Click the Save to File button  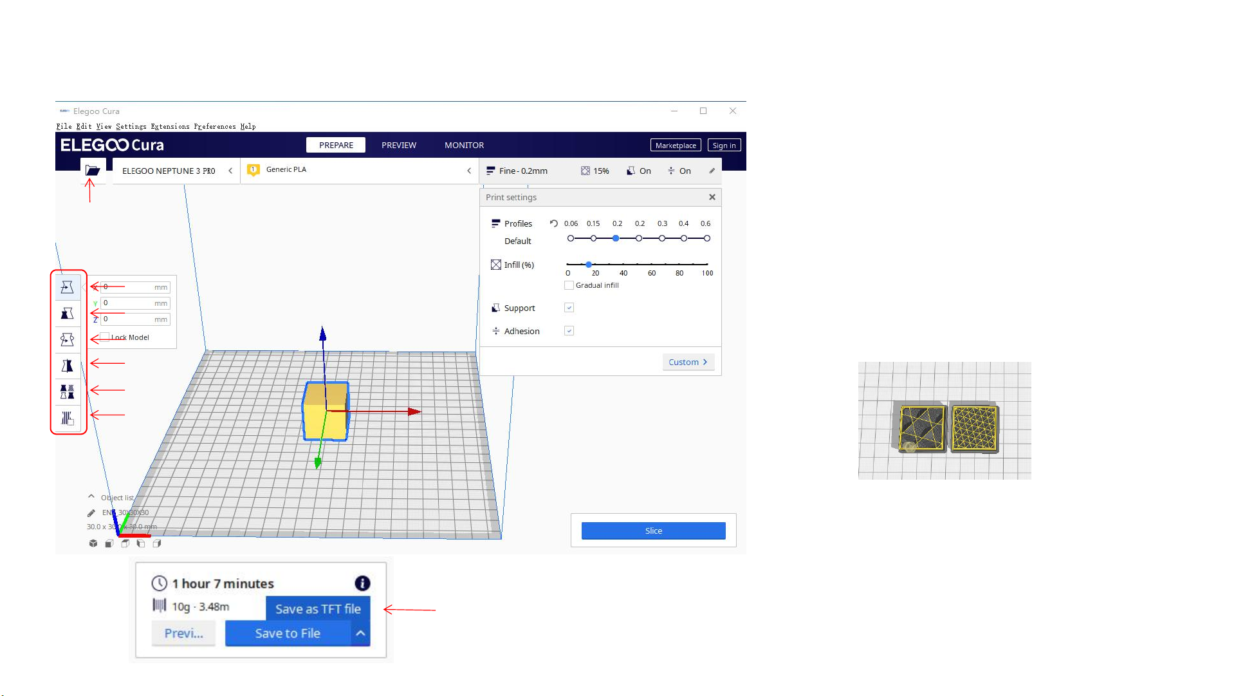pos(288,634)
